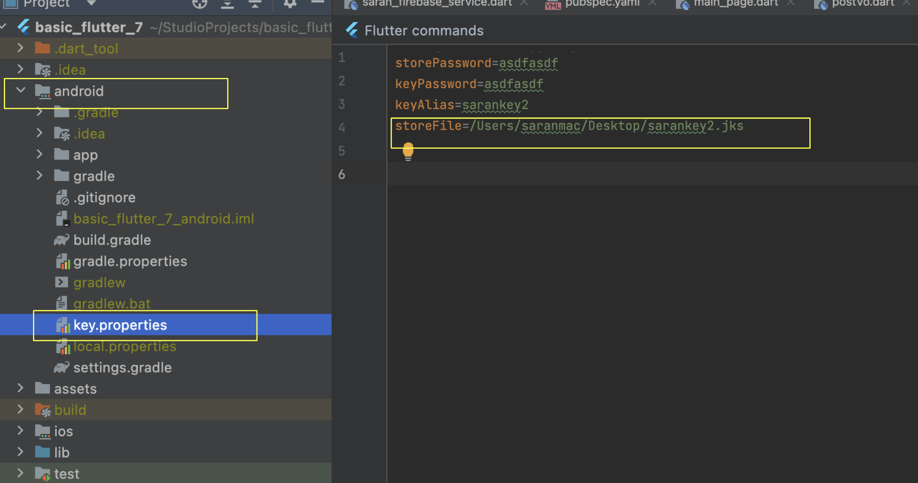Collapse the android folder

21,91
